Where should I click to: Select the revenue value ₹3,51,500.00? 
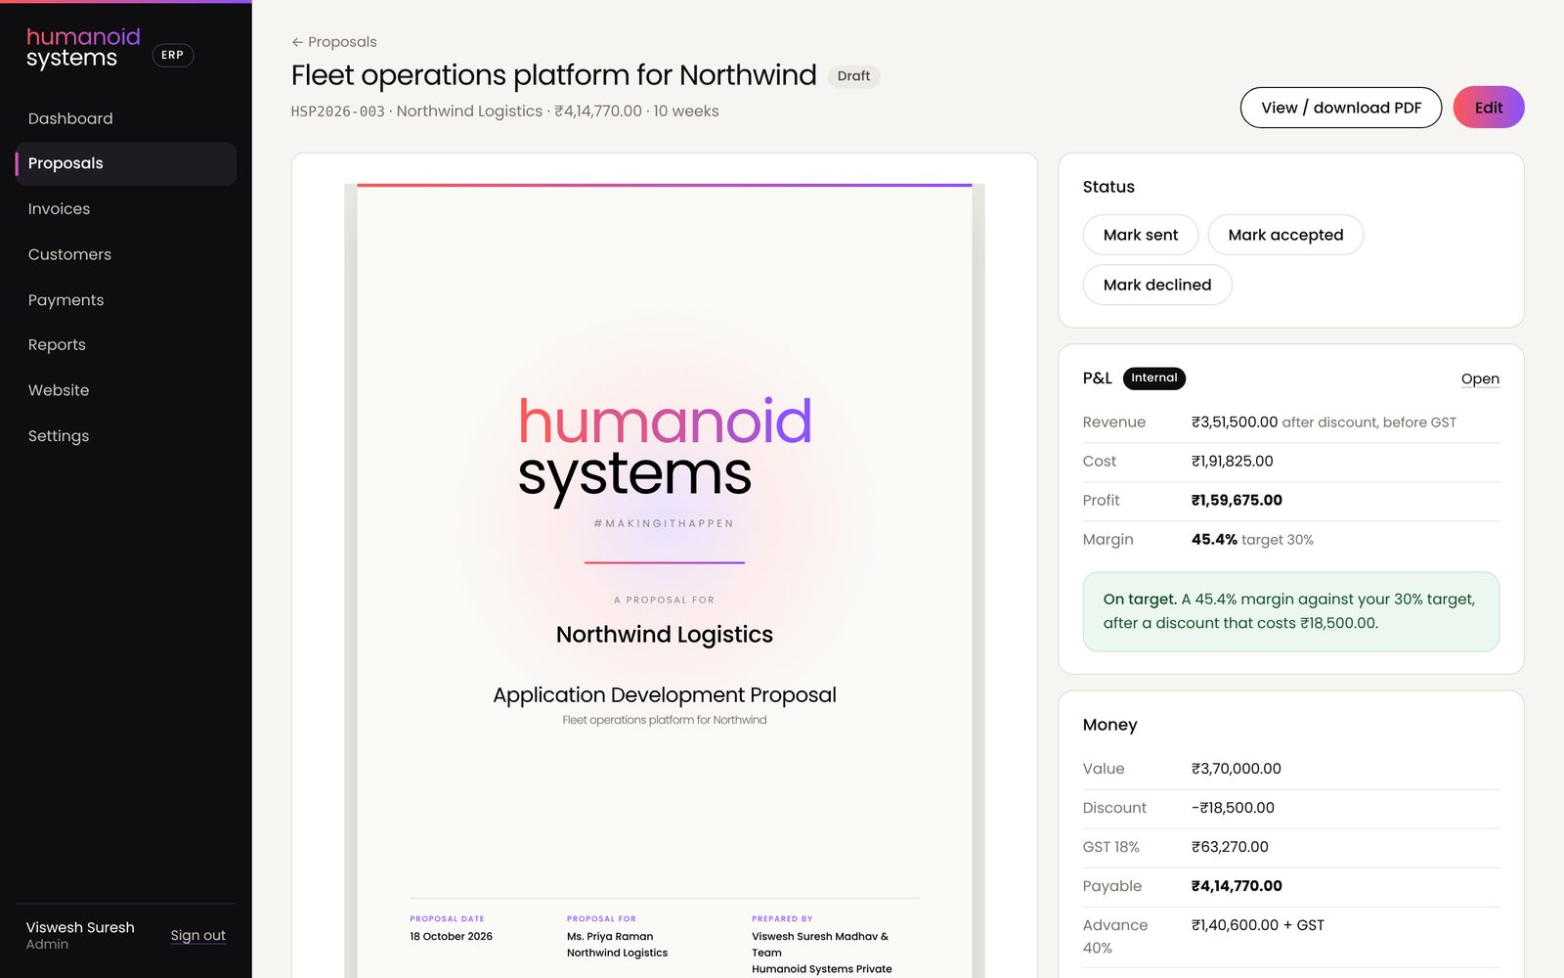[x=1235, y=422]
